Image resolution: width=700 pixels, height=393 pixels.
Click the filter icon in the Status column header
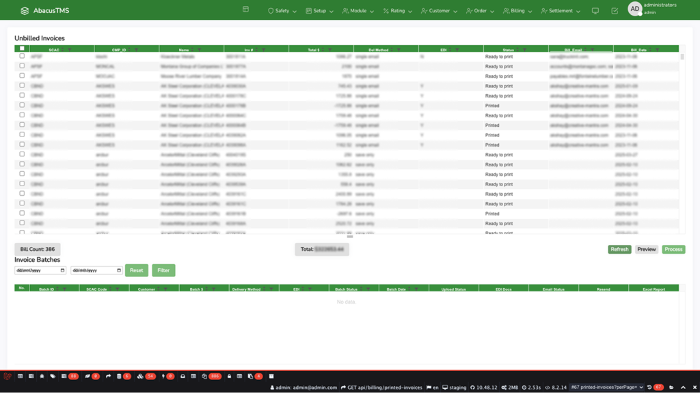pyautogui.click(x=526, y=50)
